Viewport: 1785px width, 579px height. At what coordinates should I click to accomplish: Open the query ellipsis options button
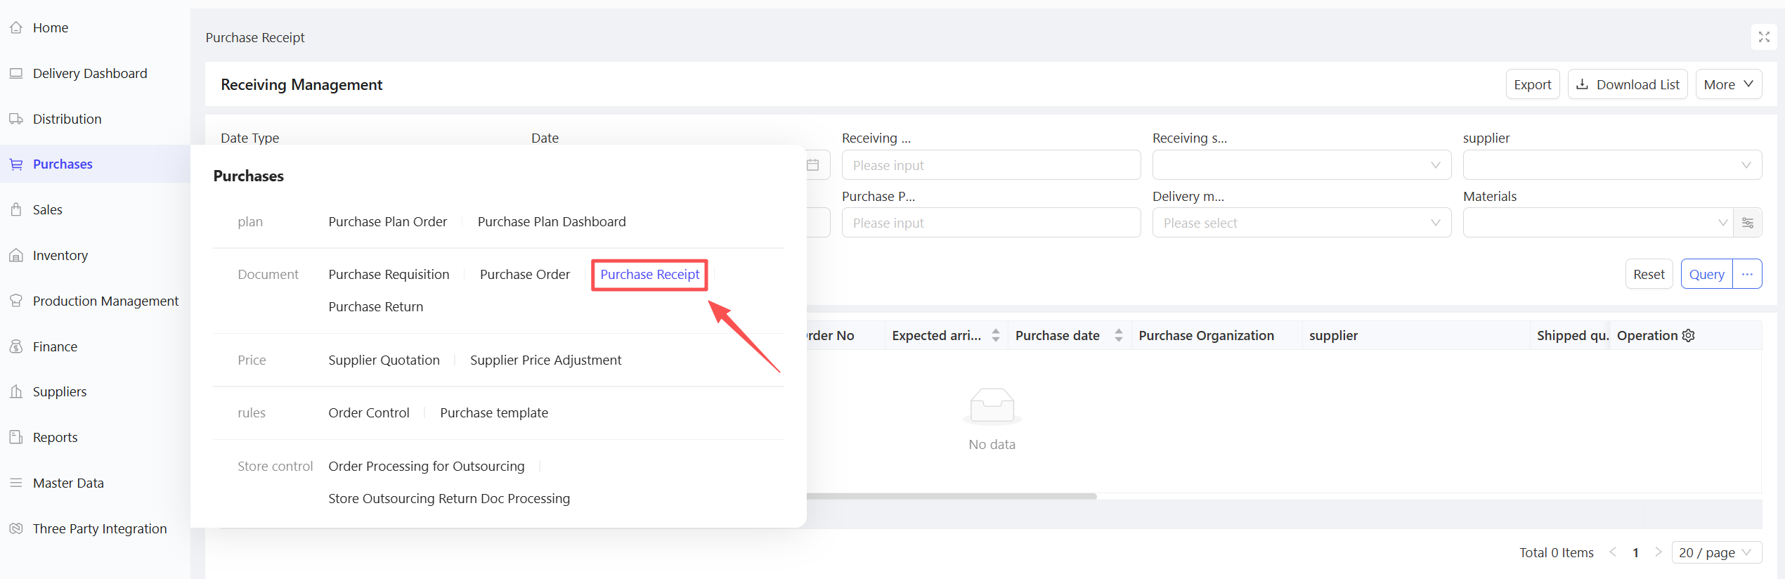pyautogui.click(x=1748, y=274)
